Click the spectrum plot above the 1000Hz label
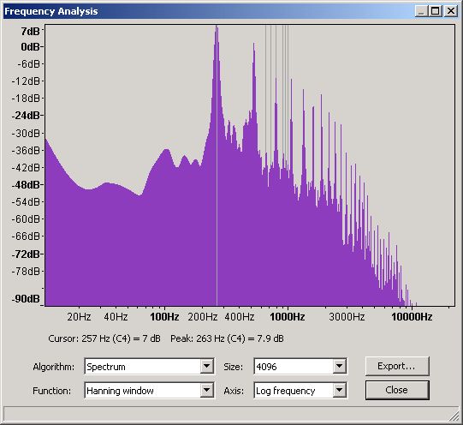This screenshot has height=425, width=463. 288,236
